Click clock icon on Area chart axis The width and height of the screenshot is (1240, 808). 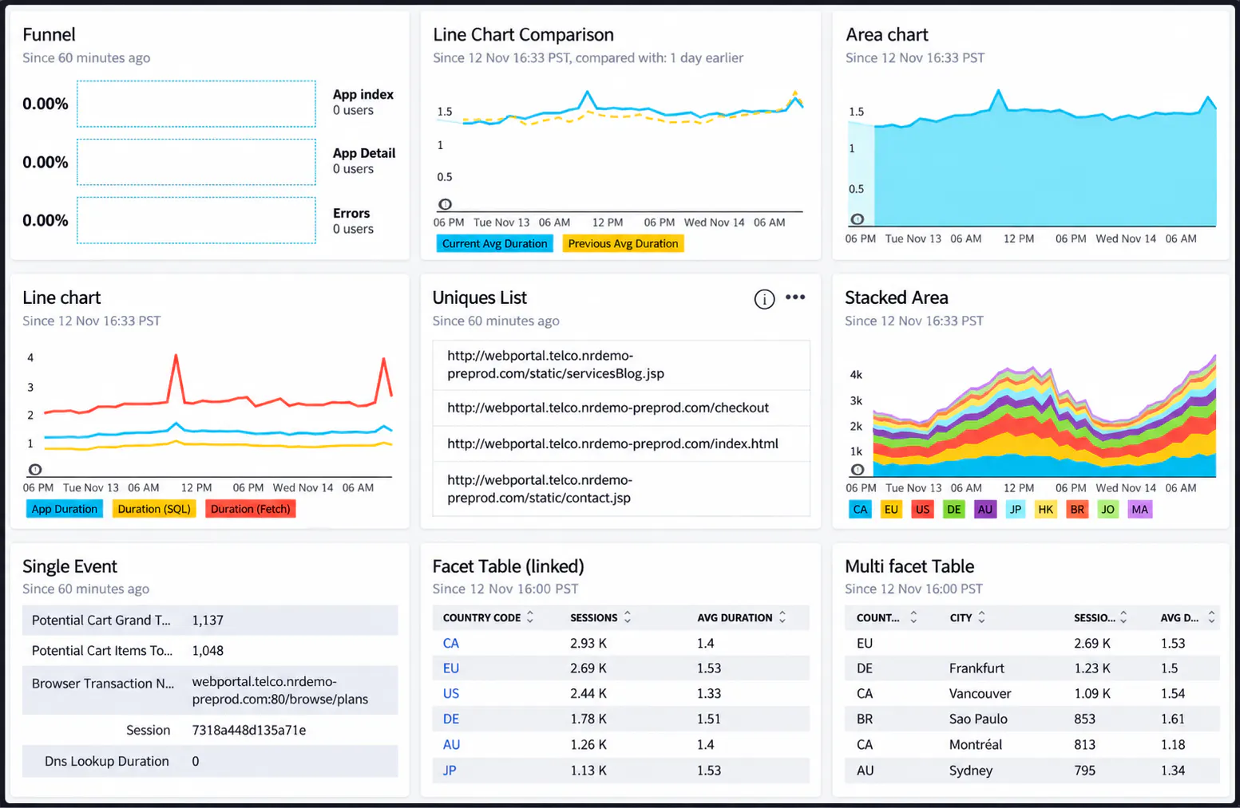[857, 219]
